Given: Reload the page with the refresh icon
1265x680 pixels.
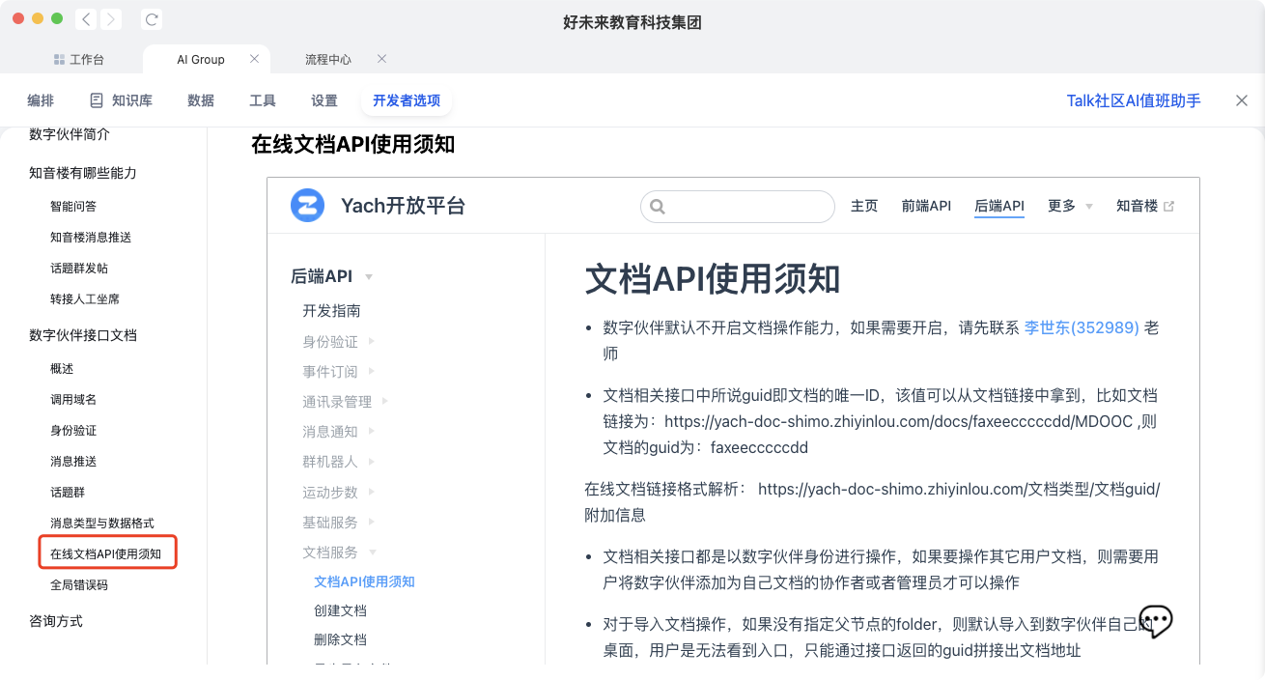Looking at the screenshot, I should [x=151, y=19].
